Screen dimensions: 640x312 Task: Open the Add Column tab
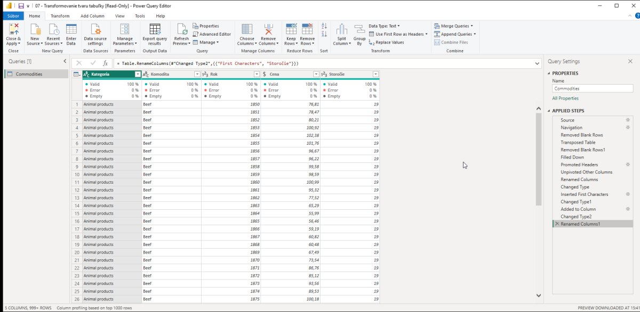pyautogui.click(x=92, y=16)
